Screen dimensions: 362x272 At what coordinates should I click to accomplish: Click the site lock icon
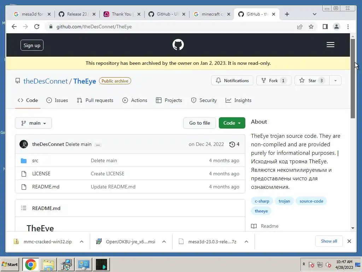click(51, 27)
